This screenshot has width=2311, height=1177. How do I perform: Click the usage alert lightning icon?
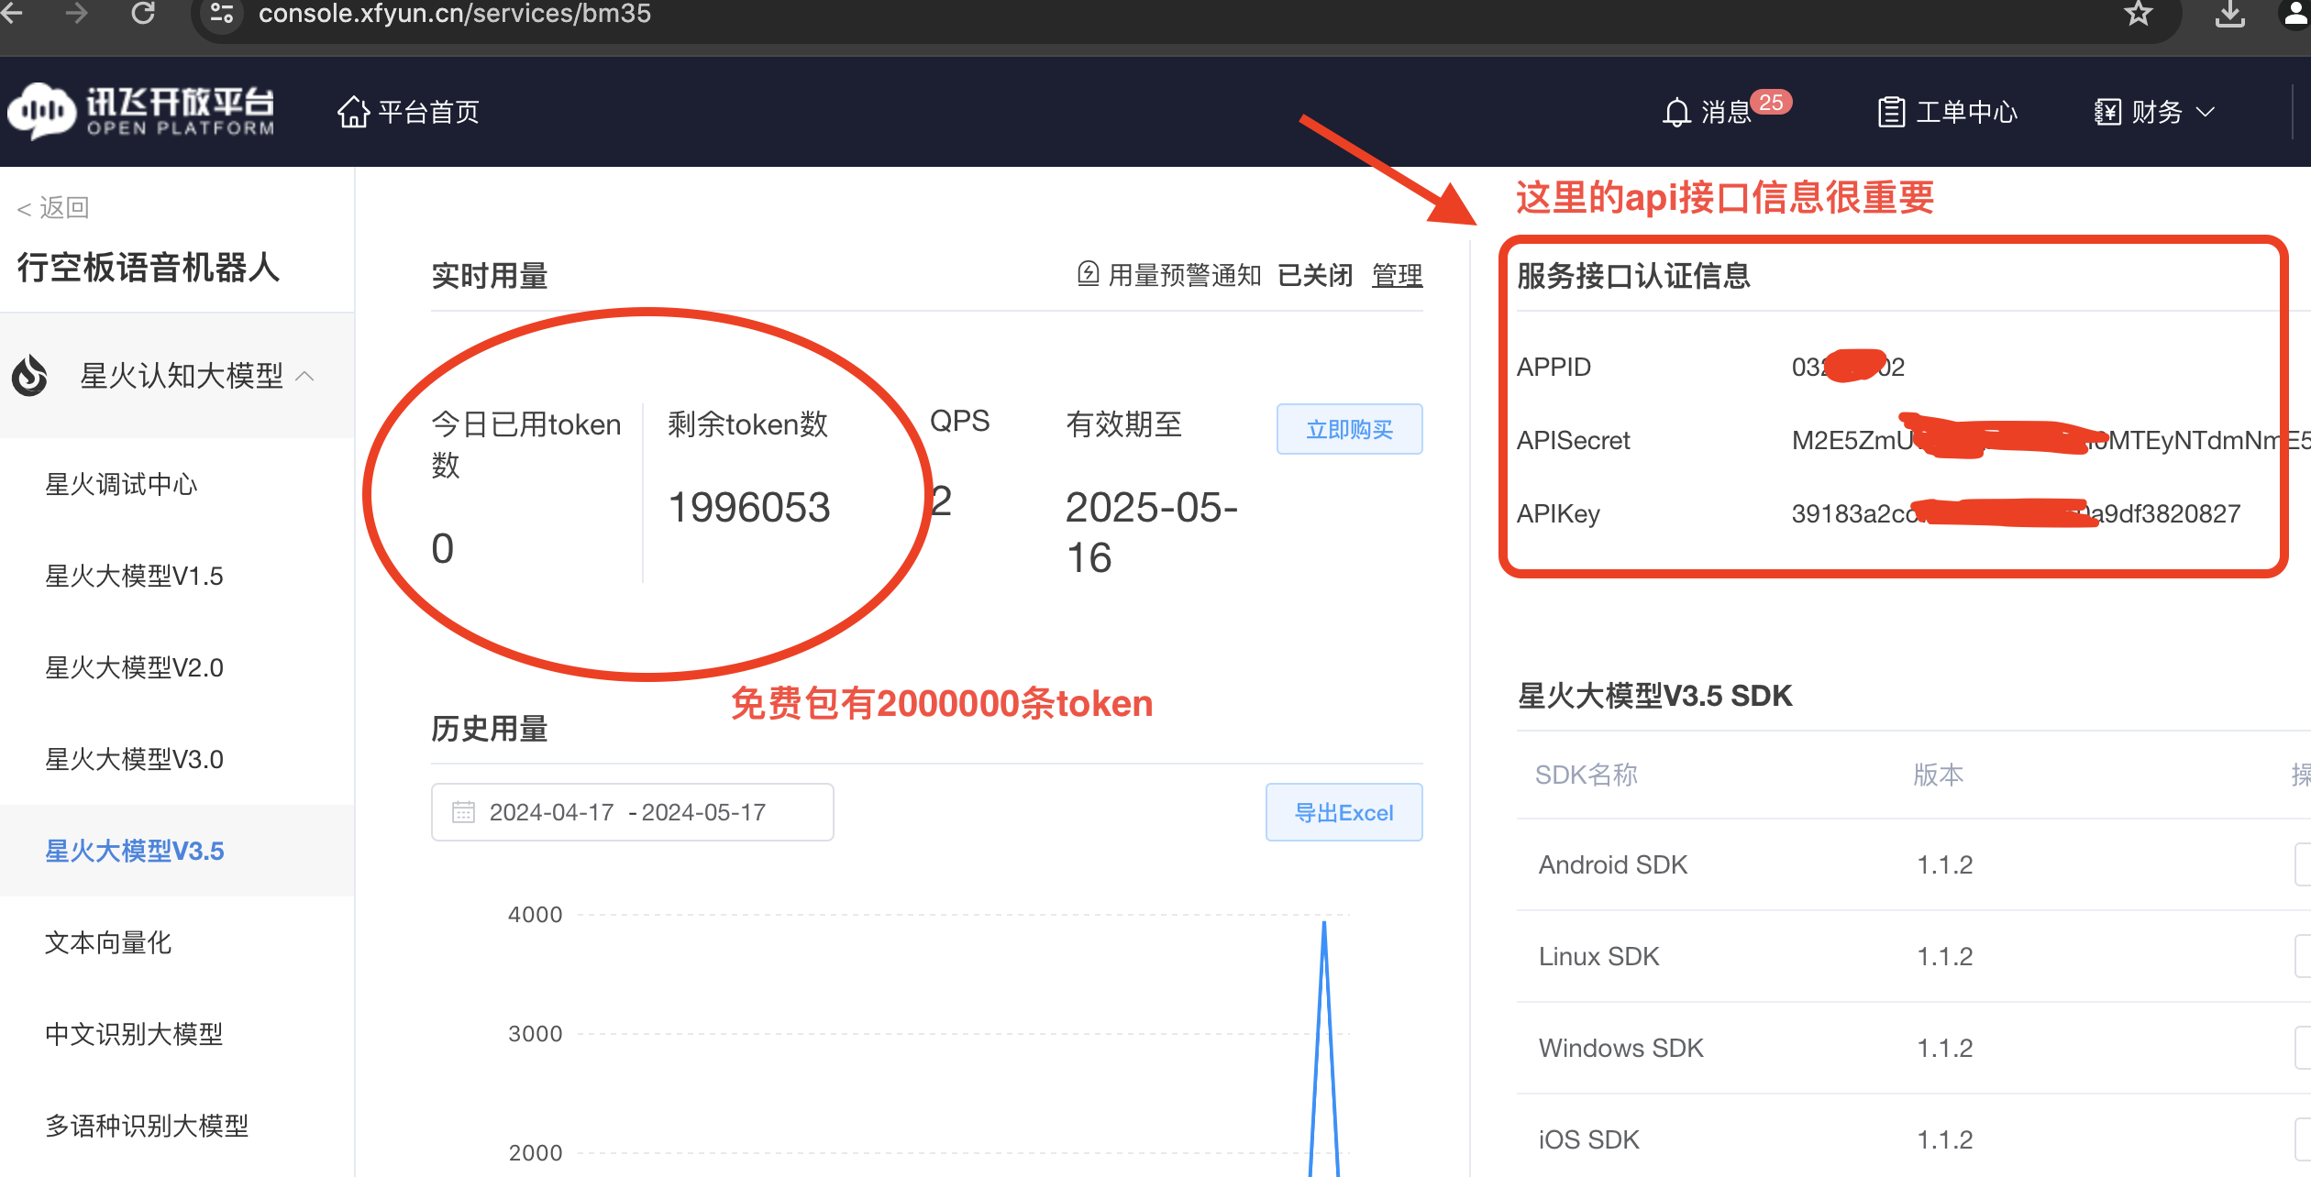point(1088,274)
